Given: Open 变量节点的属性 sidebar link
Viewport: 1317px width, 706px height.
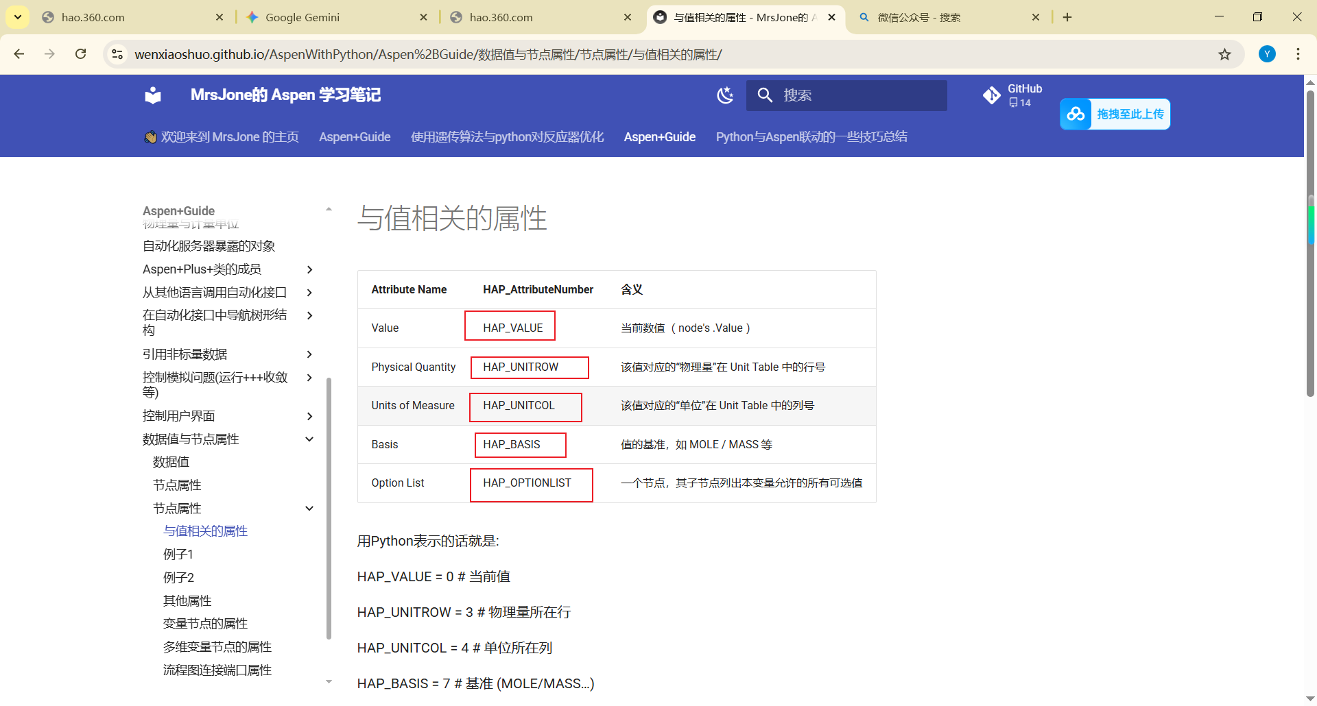Looking at the screenshot, I should click(205, 624).
